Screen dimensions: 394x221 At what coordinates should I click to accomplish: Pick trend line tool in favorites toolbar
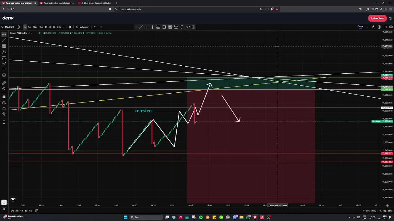coord(141,27)
